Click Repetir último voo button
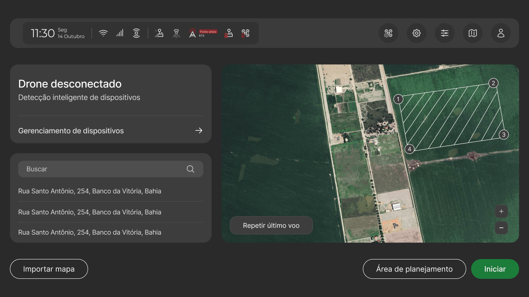 [271, 225]
